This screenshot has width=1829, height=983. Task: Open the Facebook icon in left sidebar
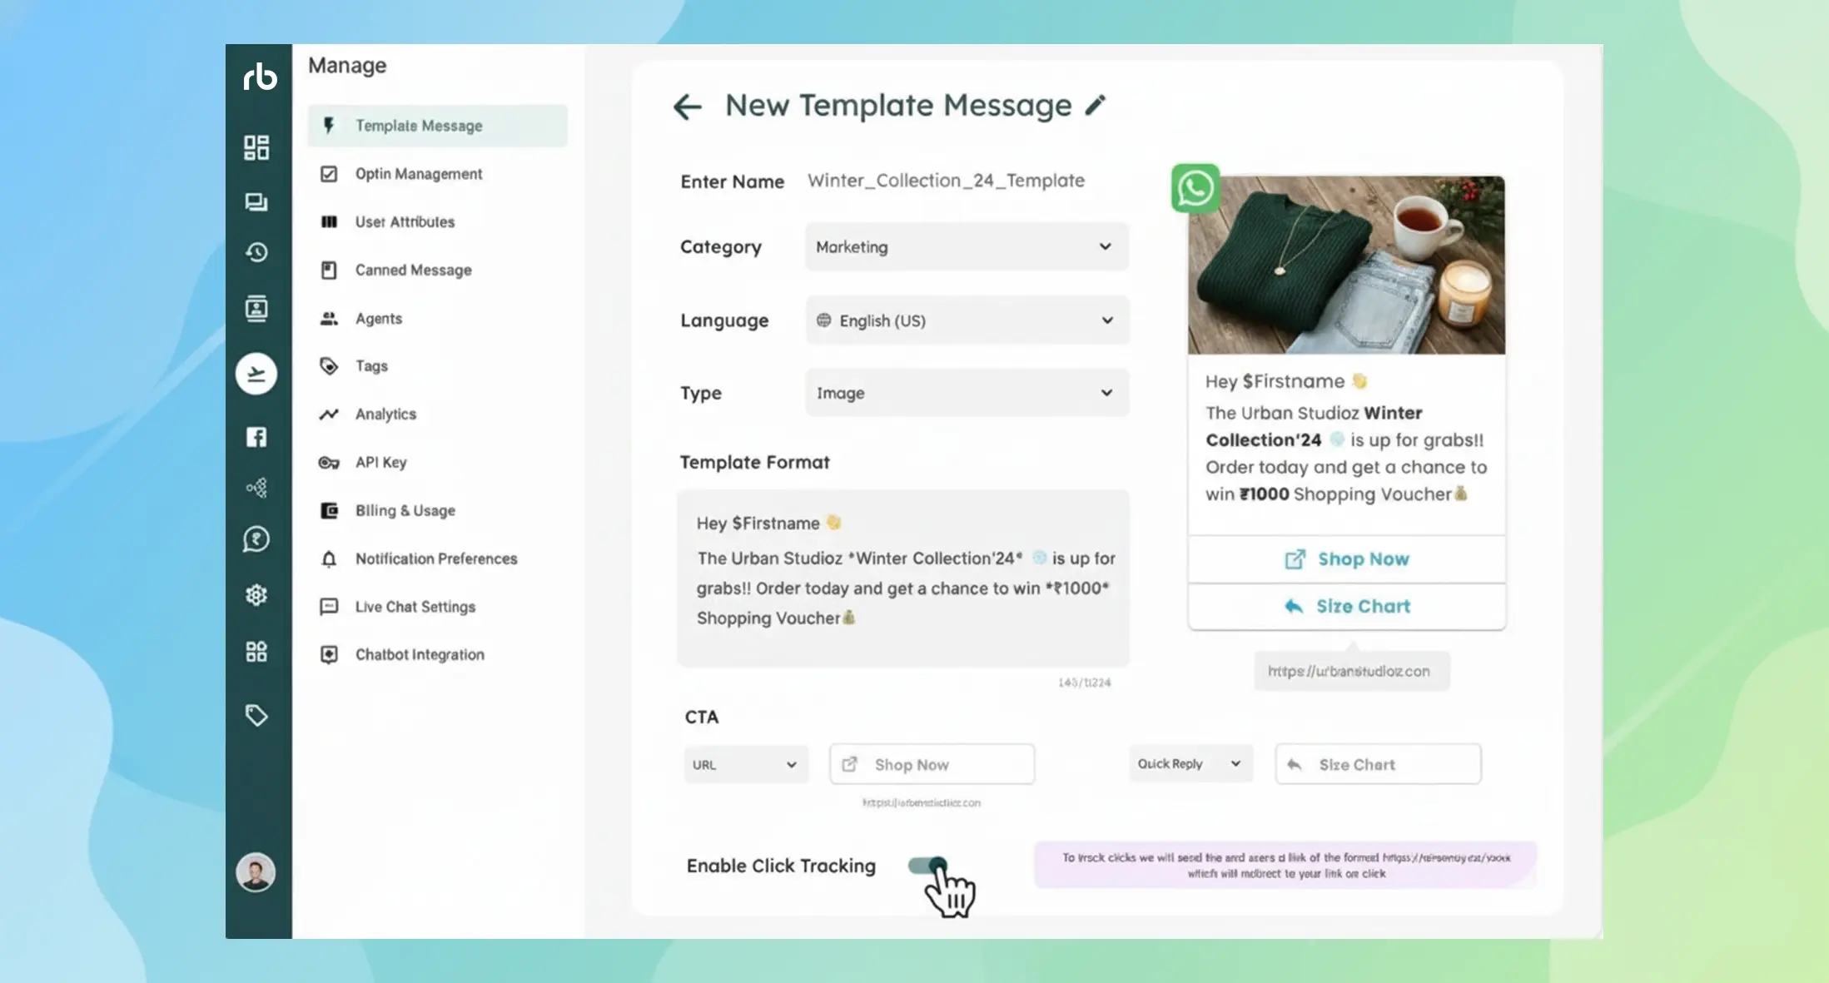click(x=256, y=437)
